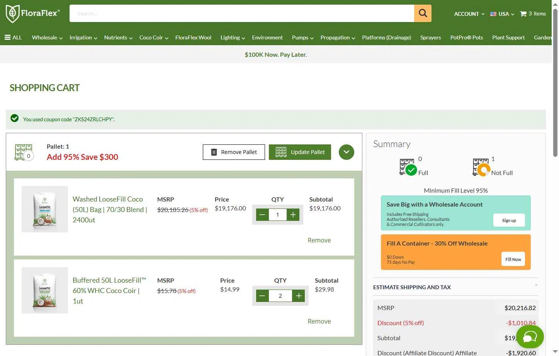The image size is (559, 356).
Task: Open the ALL hamburger menu
Action: point(13,37)
